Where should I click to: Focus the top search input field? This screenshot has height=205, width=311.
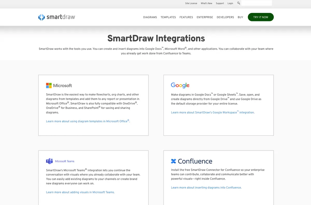pyautogui.click(x=257, y=3)
